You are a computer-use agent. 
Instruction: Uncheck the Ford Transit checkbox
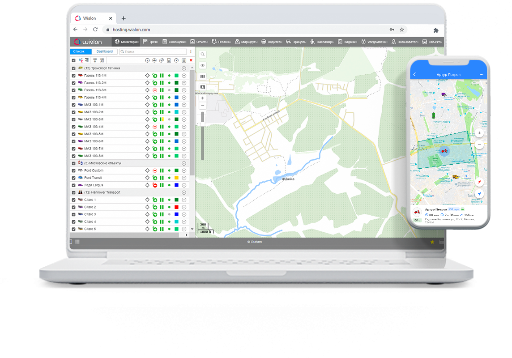74,178
